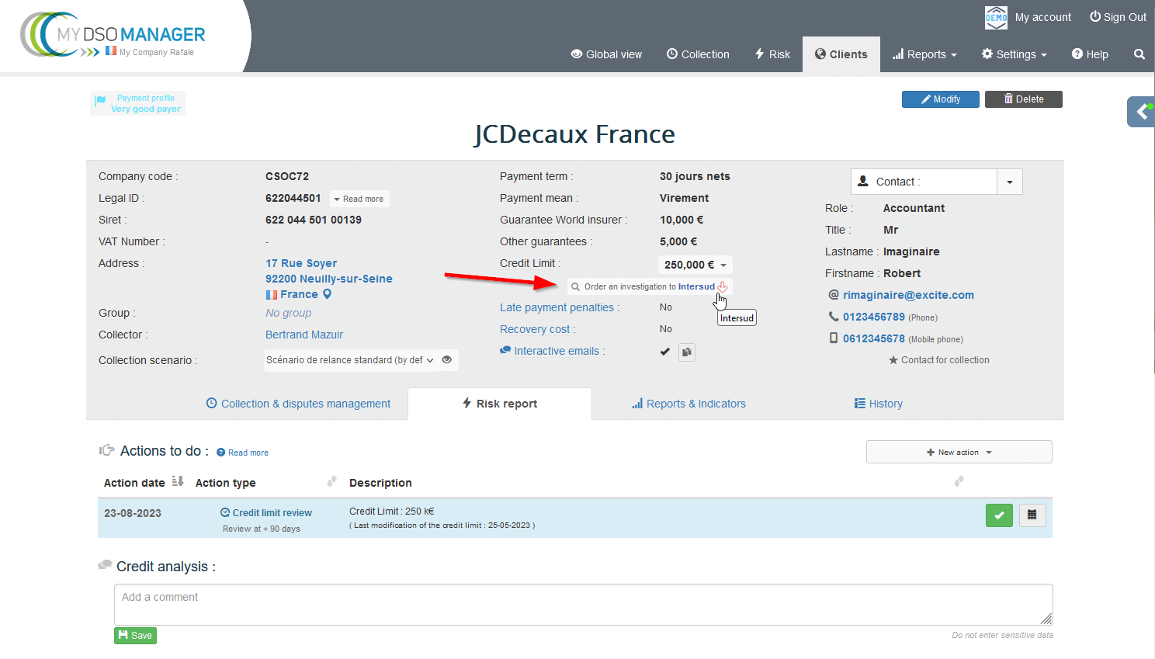Viewport: 1155px width, 659px height.
Task: Toggle Contact for collection star
Action: point(893,360)
